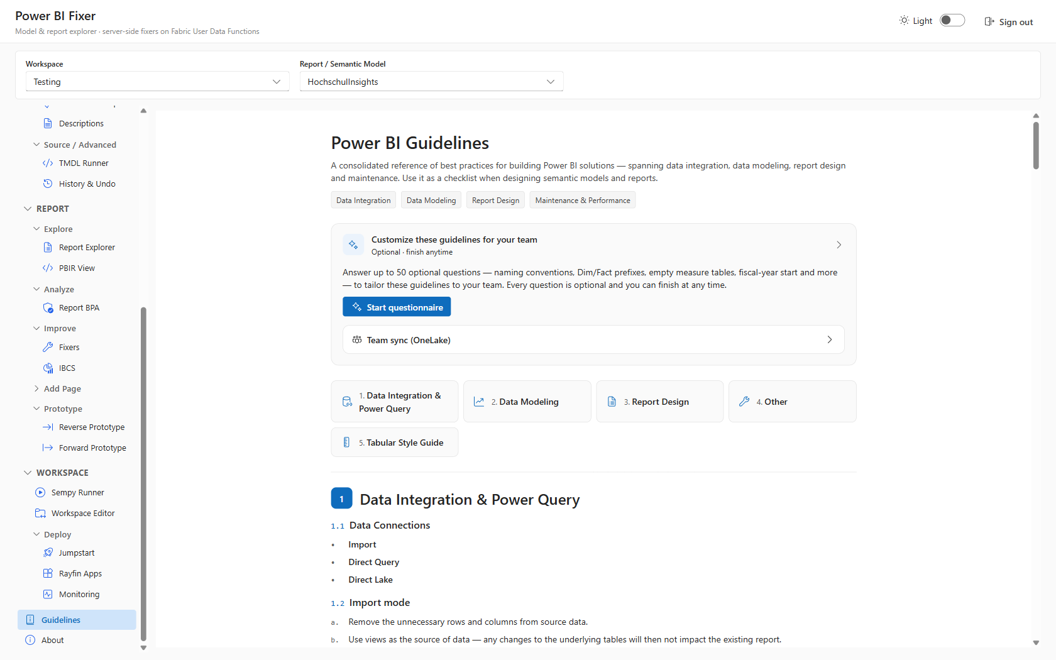Click chevron on Customize these guidelines card

(x=839, y=245)
